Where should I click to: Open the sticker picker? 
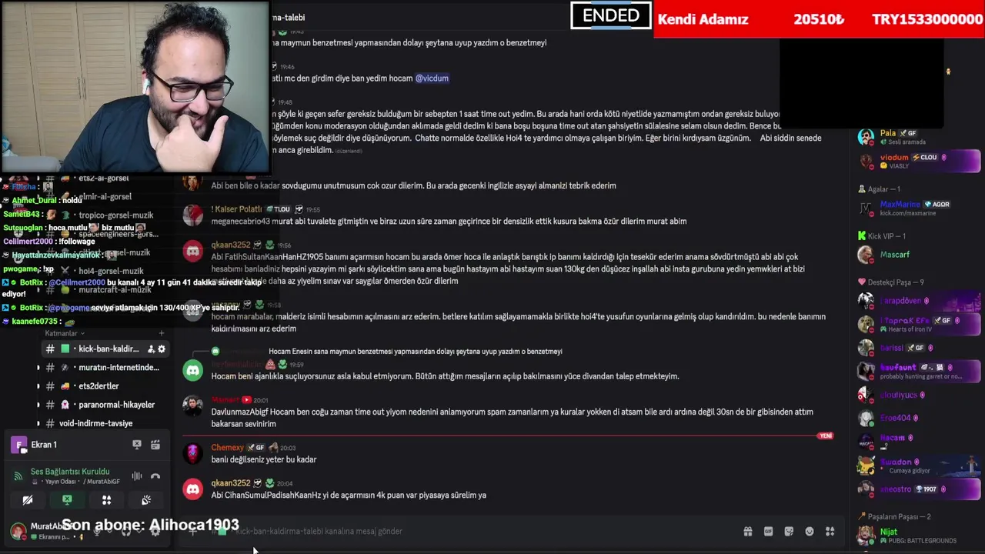point(789,531)
